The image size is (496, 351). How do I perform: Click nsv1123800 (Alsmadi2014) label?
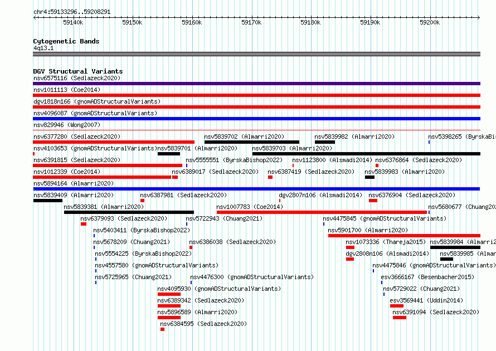tap(332, 160)
